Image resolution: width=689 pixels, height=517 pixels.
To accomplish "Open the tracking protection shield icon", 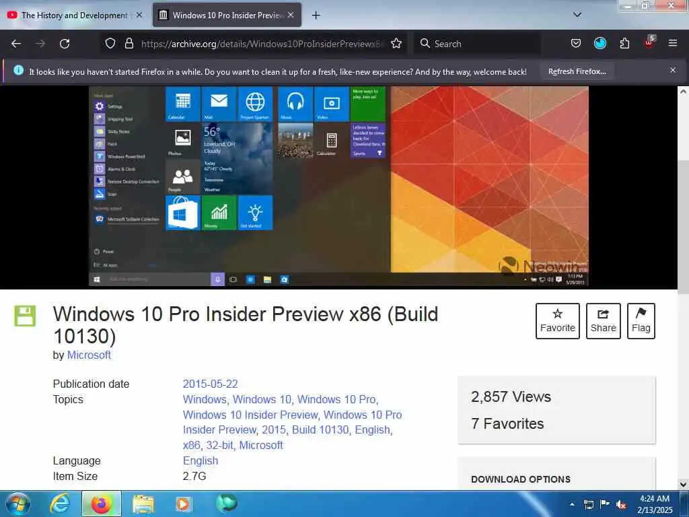I will 110,43.
